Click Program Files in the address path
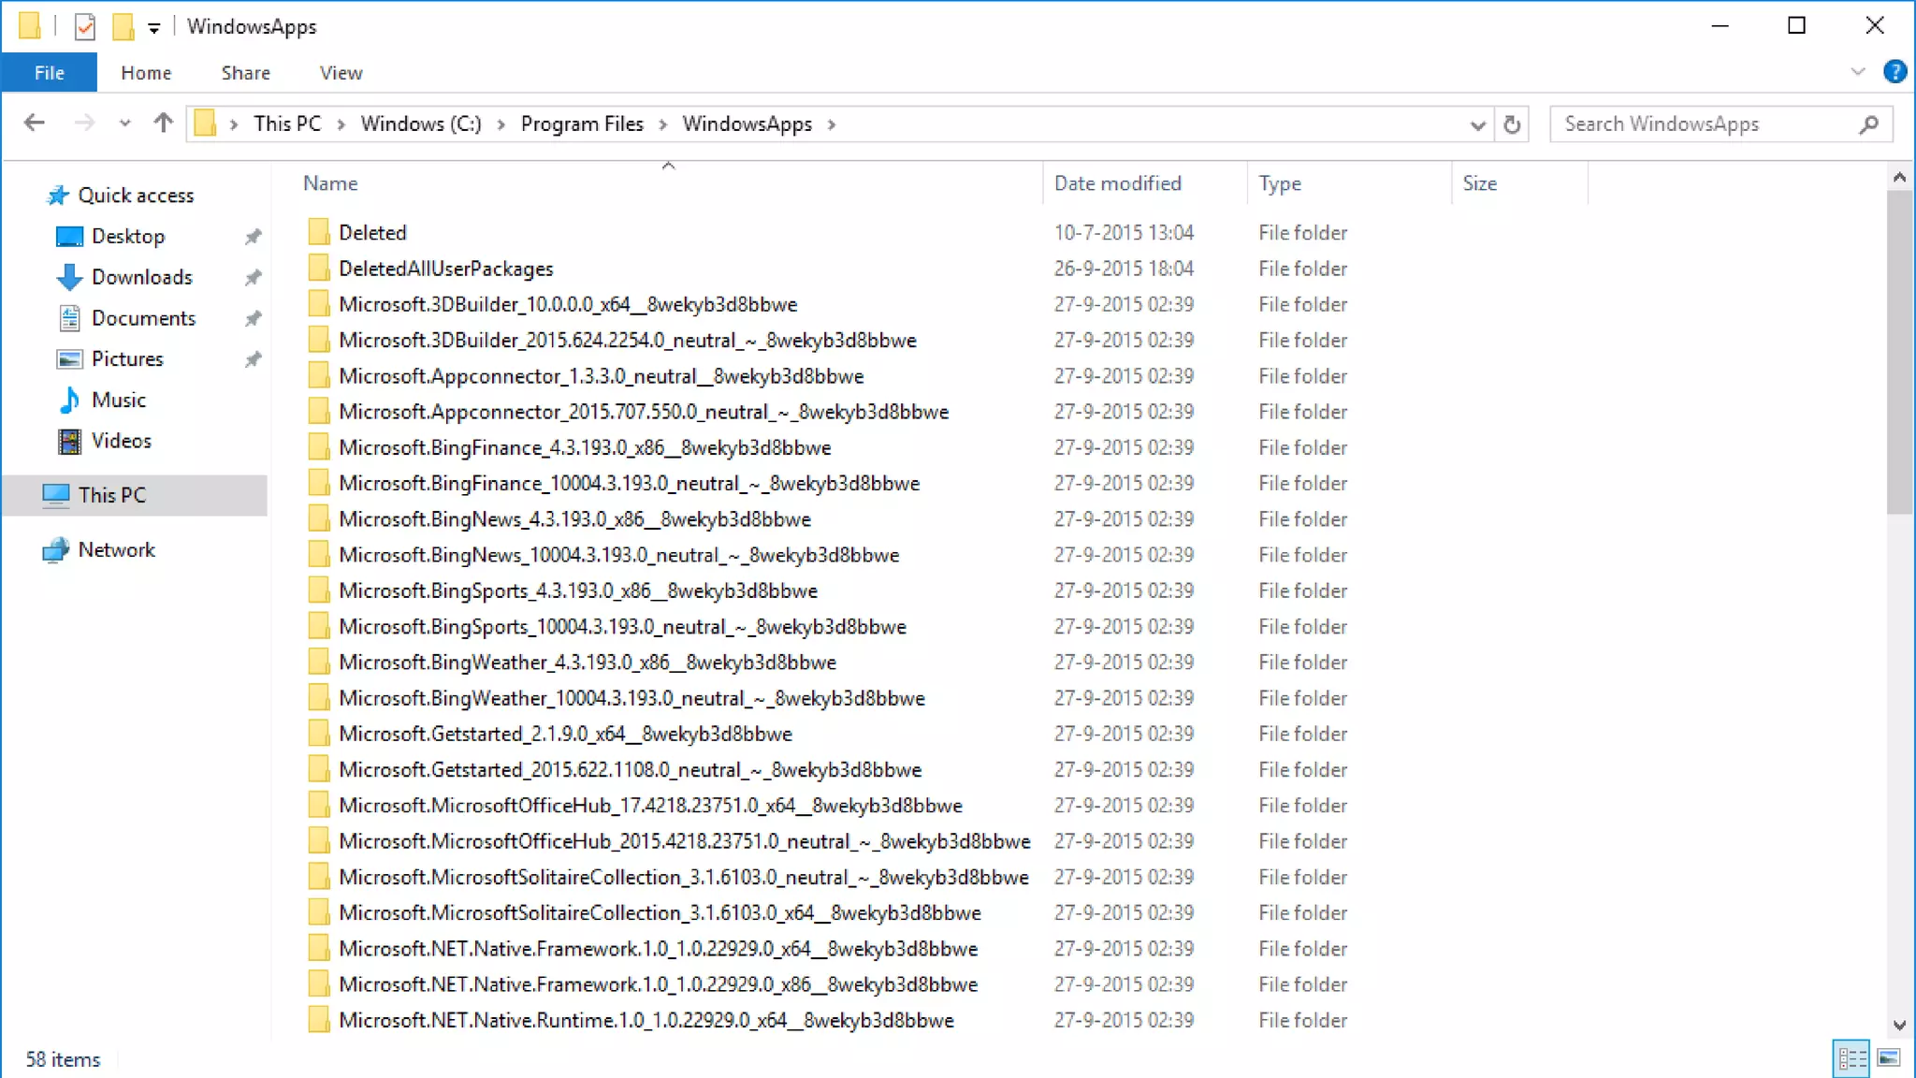Screen dimensions: 1916x1078 click(582, 124)
